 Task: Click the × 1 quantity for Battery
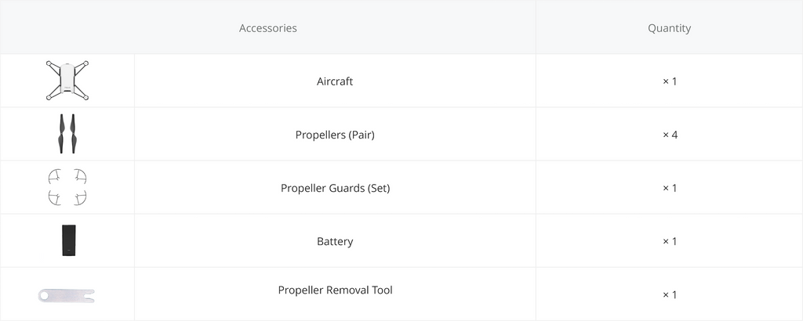point(669,241)
